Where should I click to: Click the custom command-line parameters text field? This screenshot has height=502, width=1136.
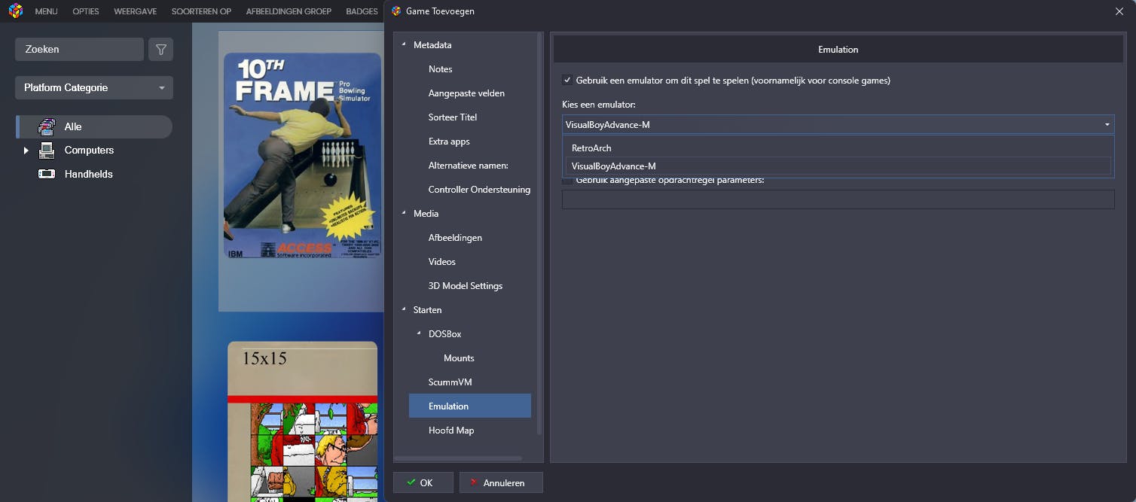tap(838, 199)
